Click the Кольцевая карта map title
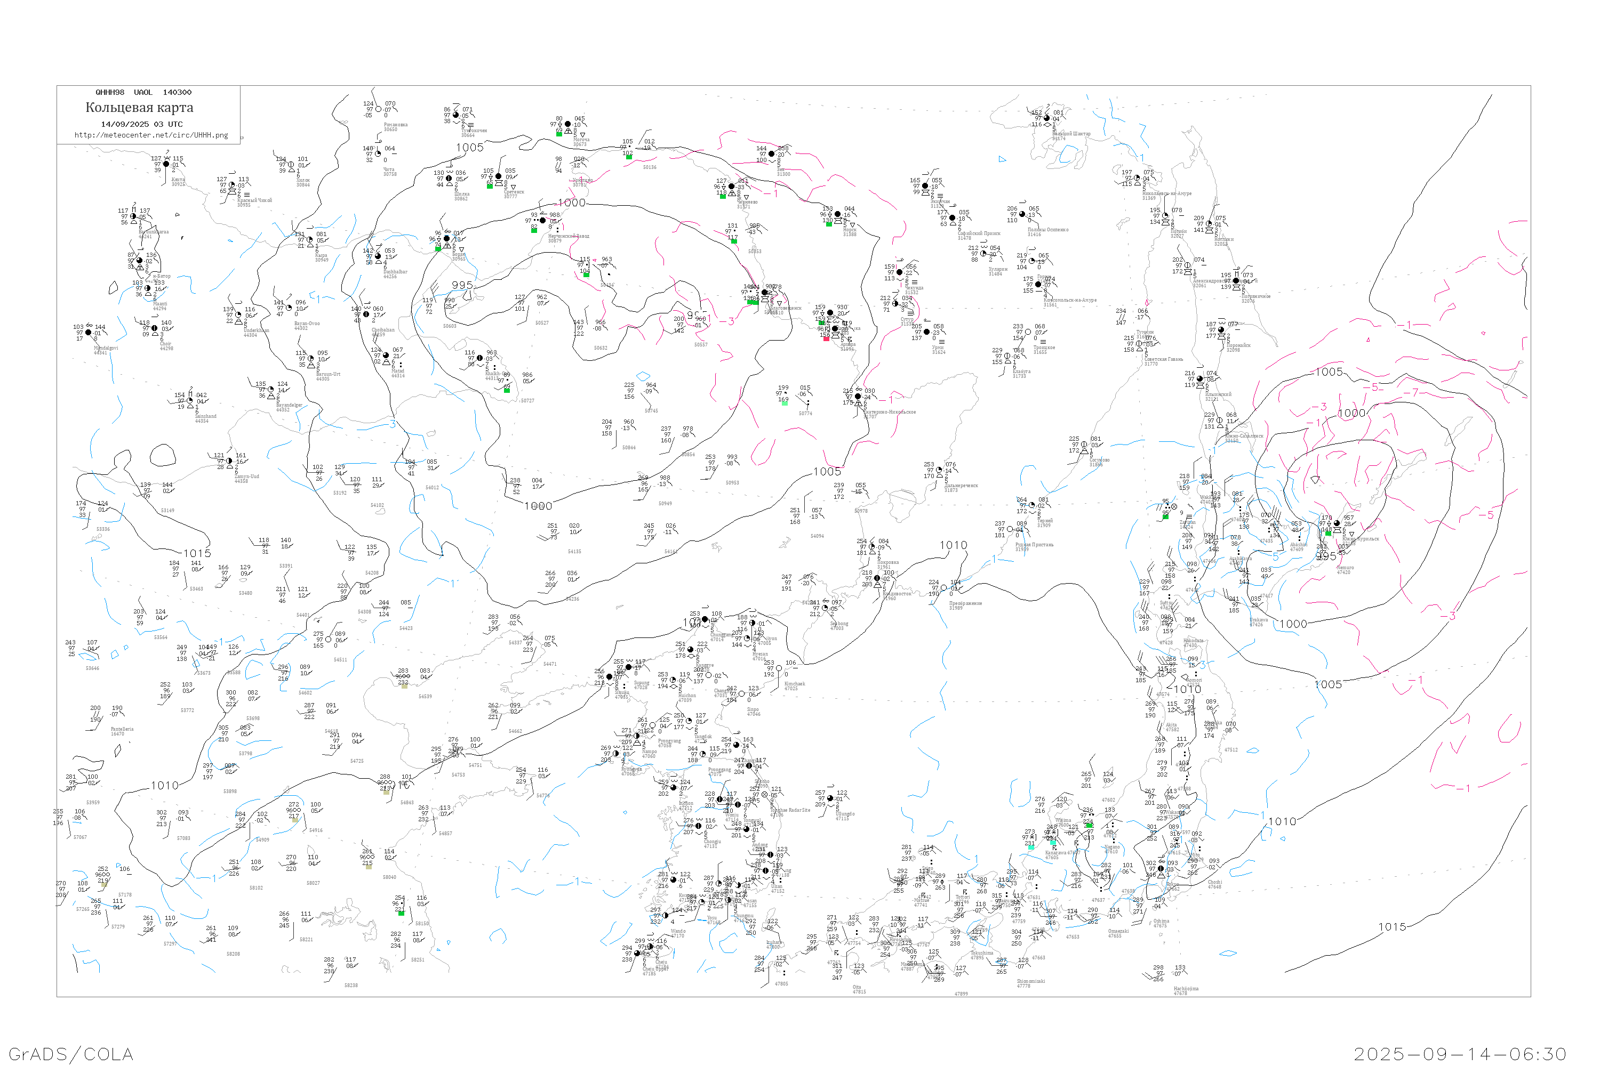 click(139, 108)
